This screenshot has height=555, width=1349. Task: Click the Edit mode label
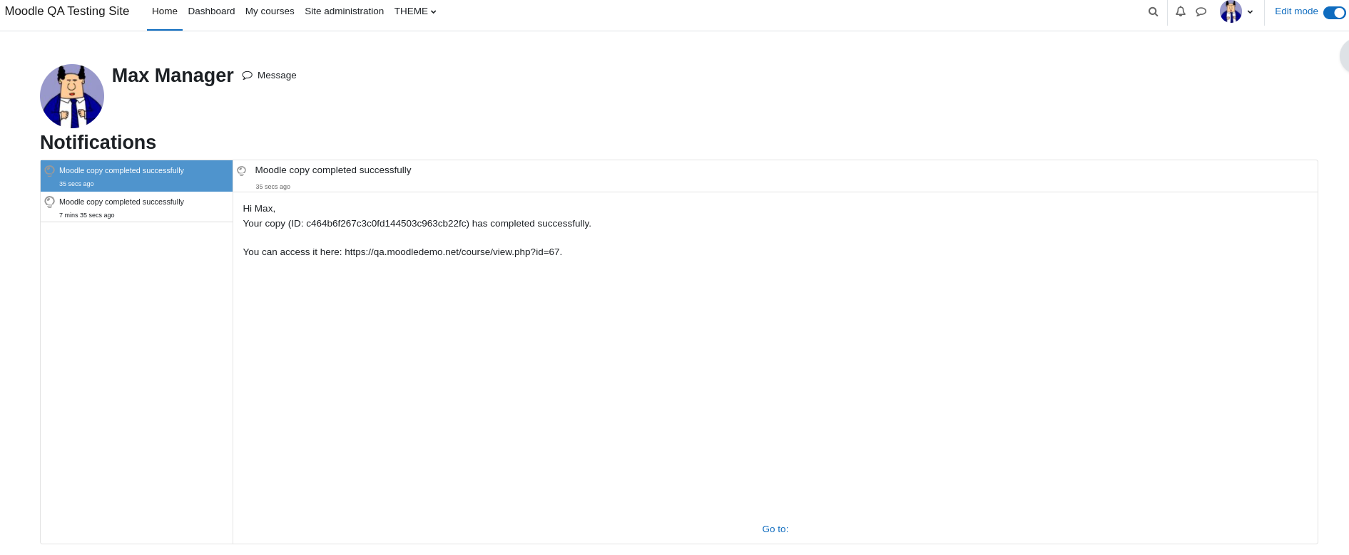click(1296, 11)
